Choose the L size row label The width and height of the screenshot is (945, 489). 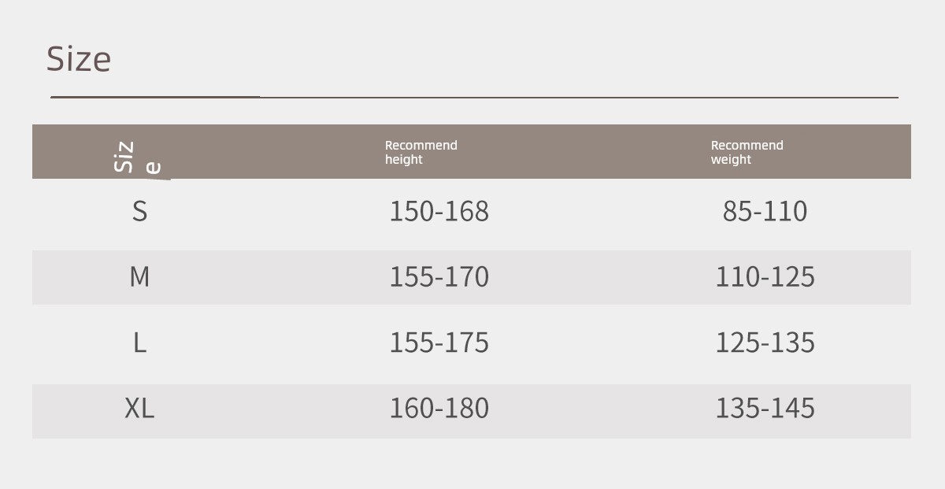point(139,343)
